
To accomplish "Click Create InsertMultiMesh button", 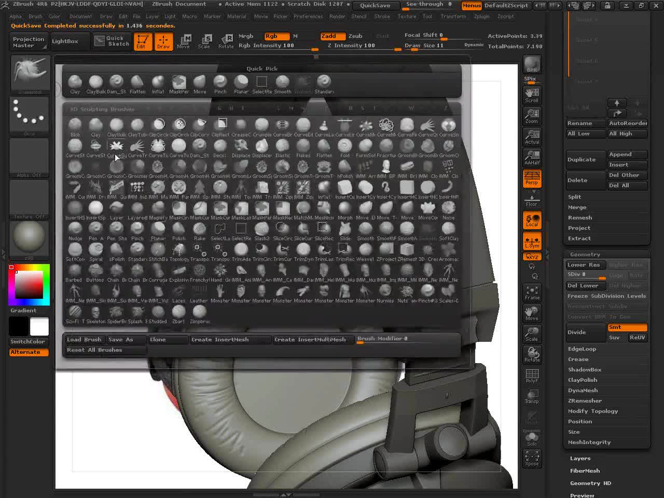I will point(313,340).
